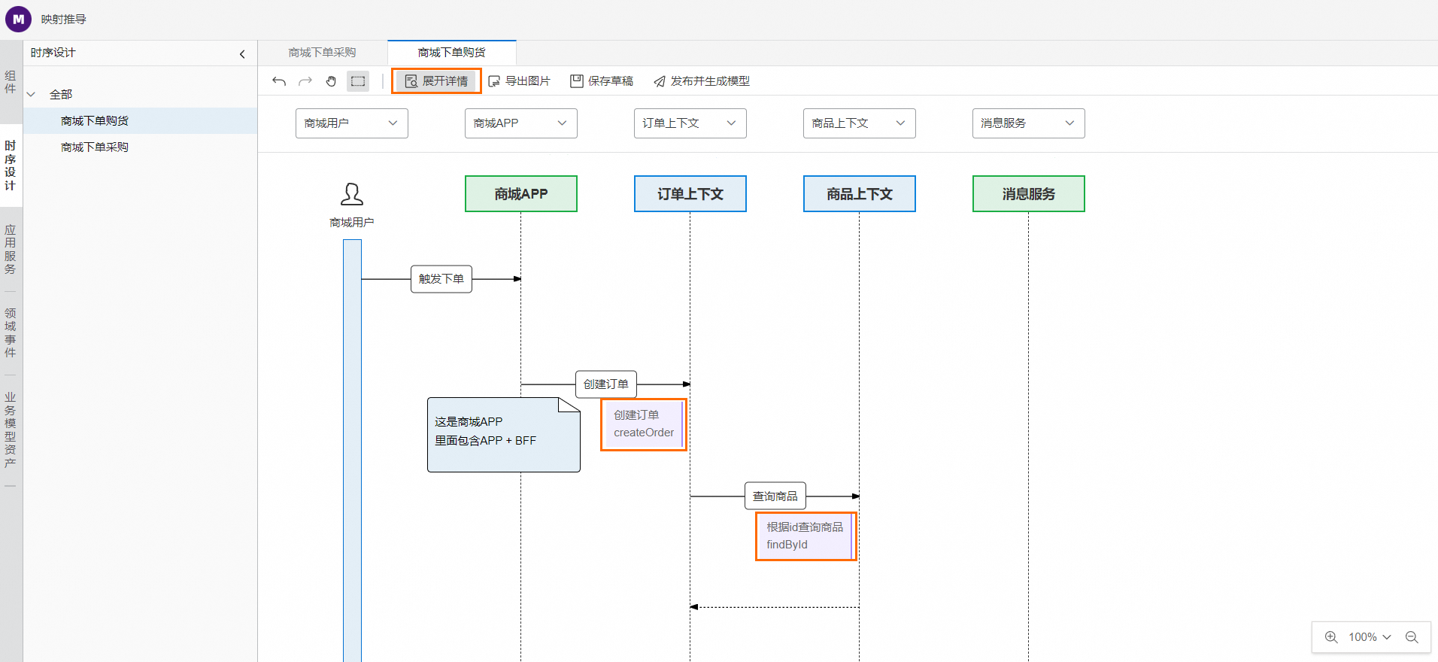Click the redo arrow icon
This screenshot has width=1438, height=662.
tap(305, 81)
